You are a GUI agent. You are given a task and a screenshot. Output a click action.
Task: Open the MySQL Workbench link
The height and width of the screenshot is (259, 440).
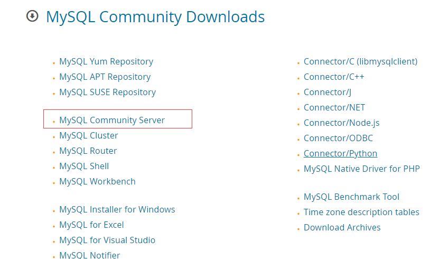point(97,181)
